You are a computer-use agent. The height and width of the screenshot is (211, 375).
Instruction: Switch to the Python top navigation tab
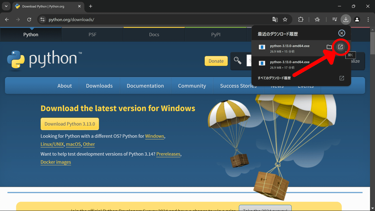31,34
